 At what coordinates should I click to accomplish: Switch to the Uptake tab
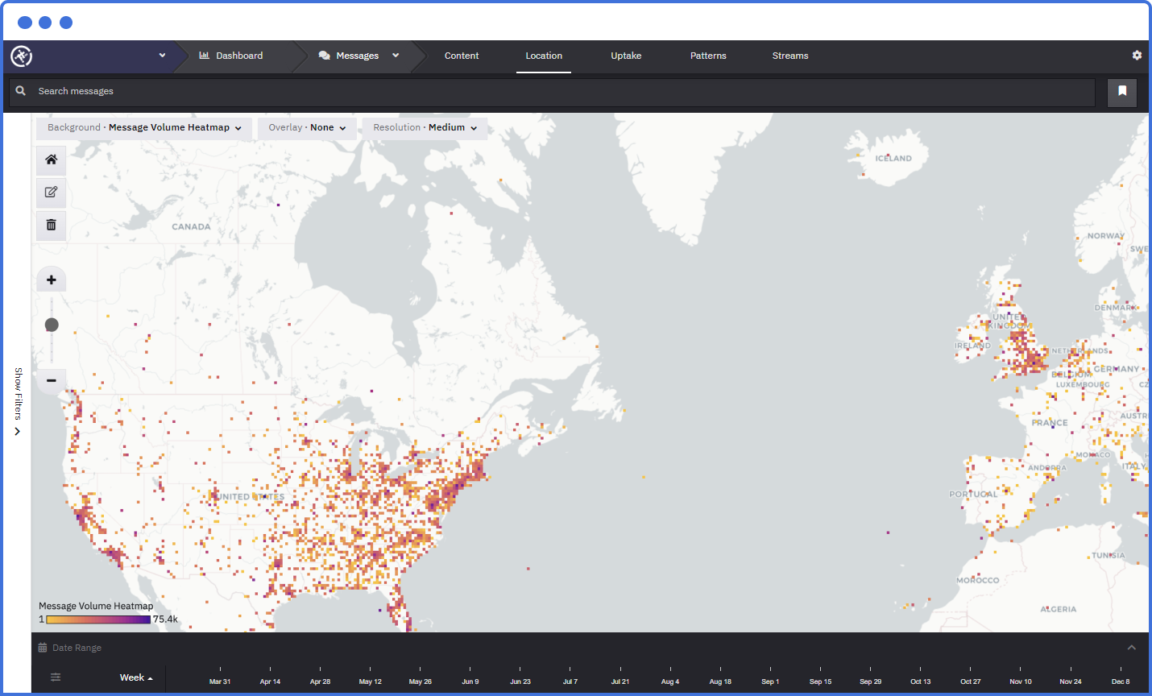tap(626, 56)
